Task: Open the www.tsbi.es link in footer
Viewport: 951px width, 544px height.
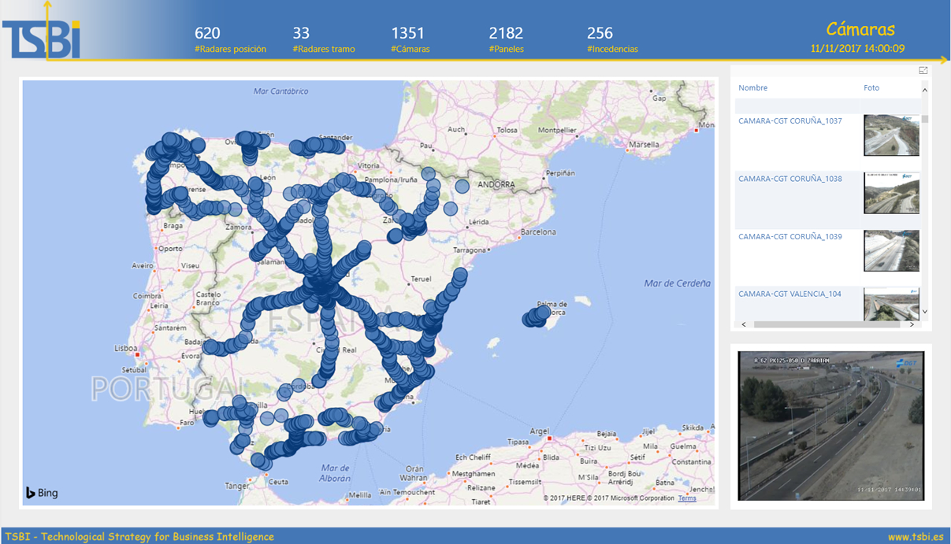Action: (916, 537)
